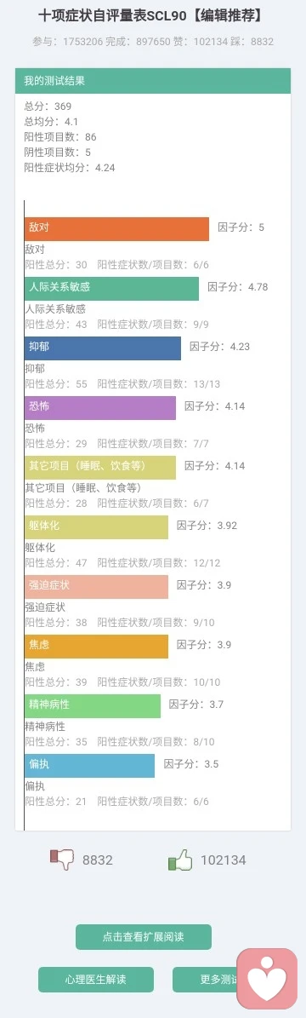This screenshot has width=306, height=1018.
Task: Select the 其它项目（睡眠、饮食等）bar
Action: coord(99,468)
